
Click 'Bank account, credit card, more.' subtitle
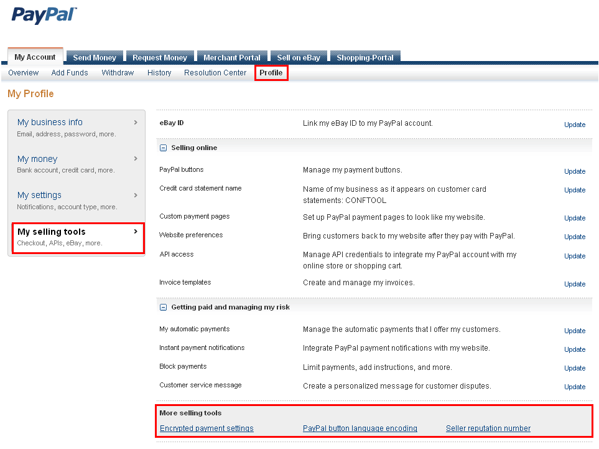point(66,170)
